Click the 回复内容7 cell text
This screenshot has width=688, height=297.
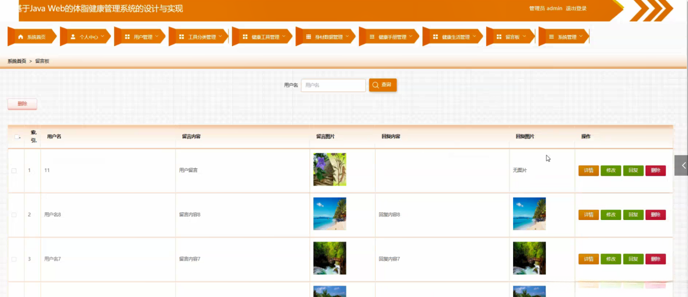pos(389,260)
